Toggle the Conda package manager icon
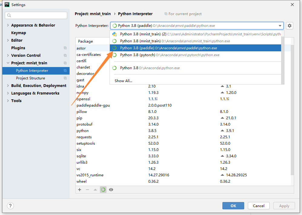 [103, 190]
